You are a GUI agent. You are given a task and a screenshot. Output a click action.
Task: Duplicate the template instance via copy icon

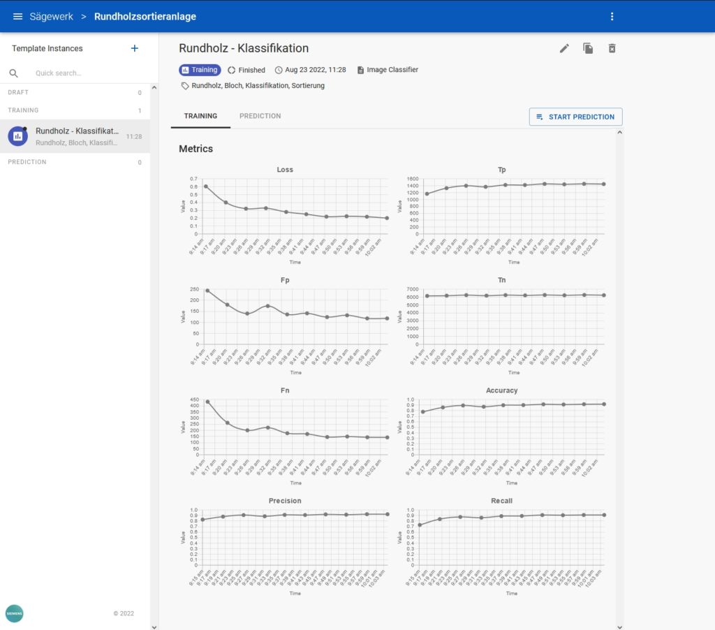[588, 48]
